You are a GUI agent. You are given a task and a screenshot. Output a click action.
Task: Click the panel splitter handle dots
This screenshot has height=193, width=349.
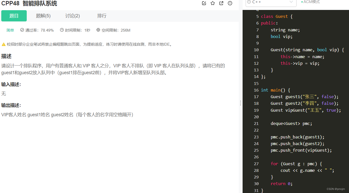(241, 103)
